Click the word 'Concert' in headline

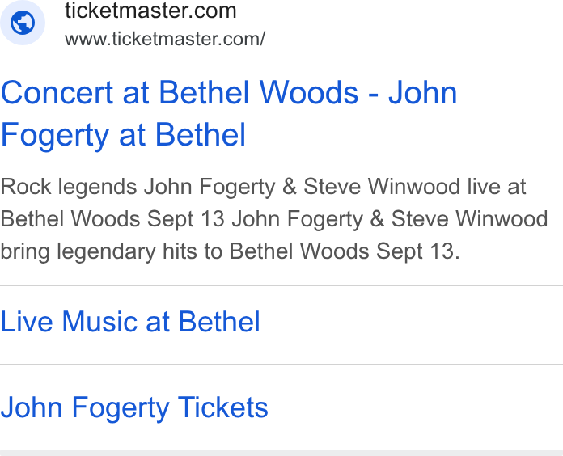pos(57,92)
